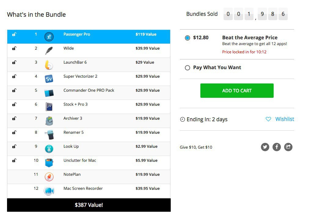Click the Bundles Sold label

[x=202, y=14]
